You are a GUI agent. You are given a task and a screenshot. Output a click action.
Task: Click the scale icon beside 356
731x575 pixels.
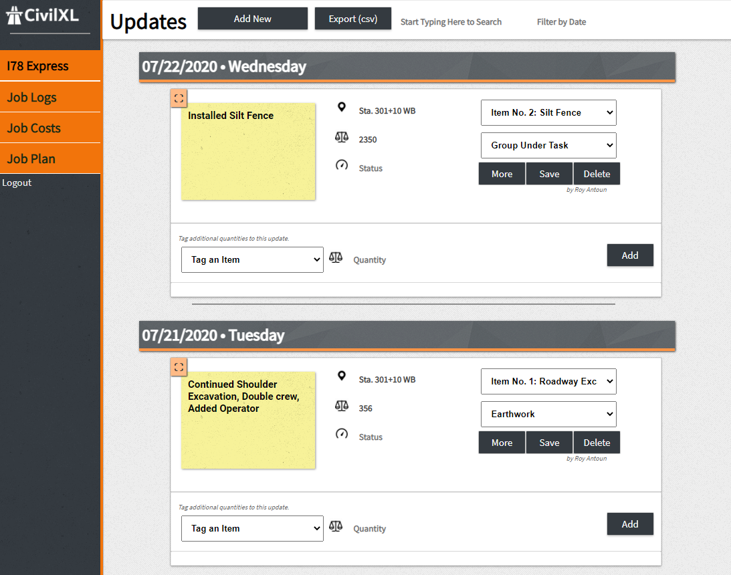coord(342,406)
